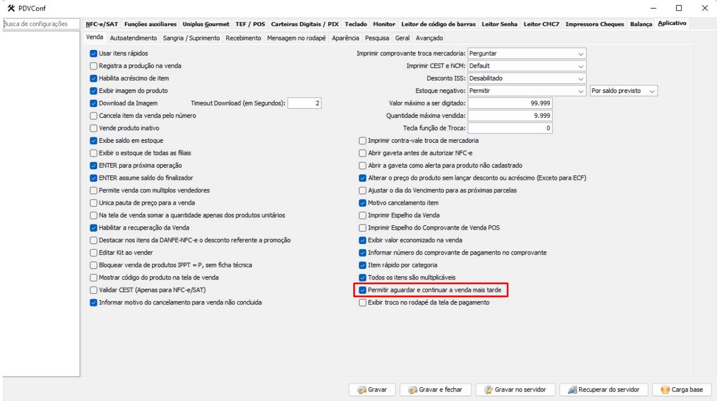Click the Gravar e fechar icon

click(413, 390)
